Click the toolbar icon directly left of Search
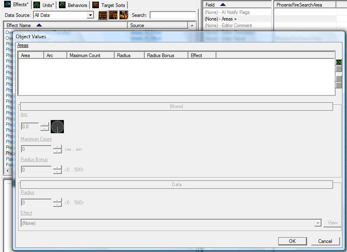This screenshot has height=252, width=347. click(124, 15)
